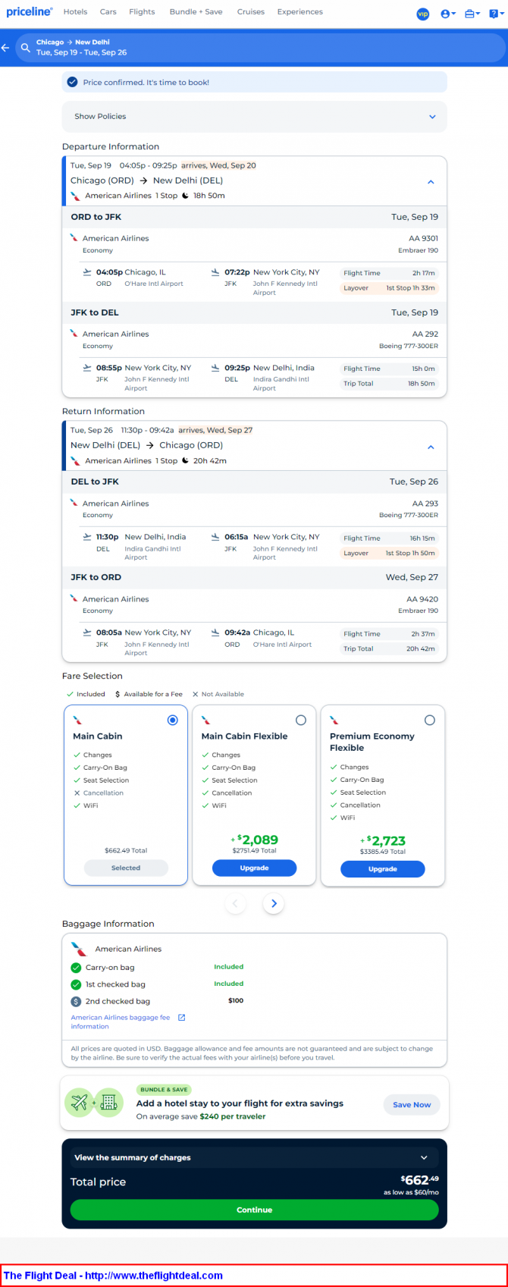Viewport: 508px width, 1287px height.
Task: Open the help question mark menu
Action: 496,14
